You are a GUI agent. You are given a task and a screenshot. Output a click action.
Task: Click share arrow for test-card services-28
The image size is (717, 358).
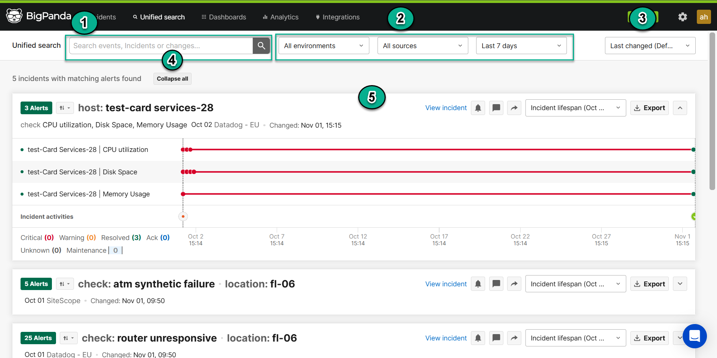pos(514,108)
